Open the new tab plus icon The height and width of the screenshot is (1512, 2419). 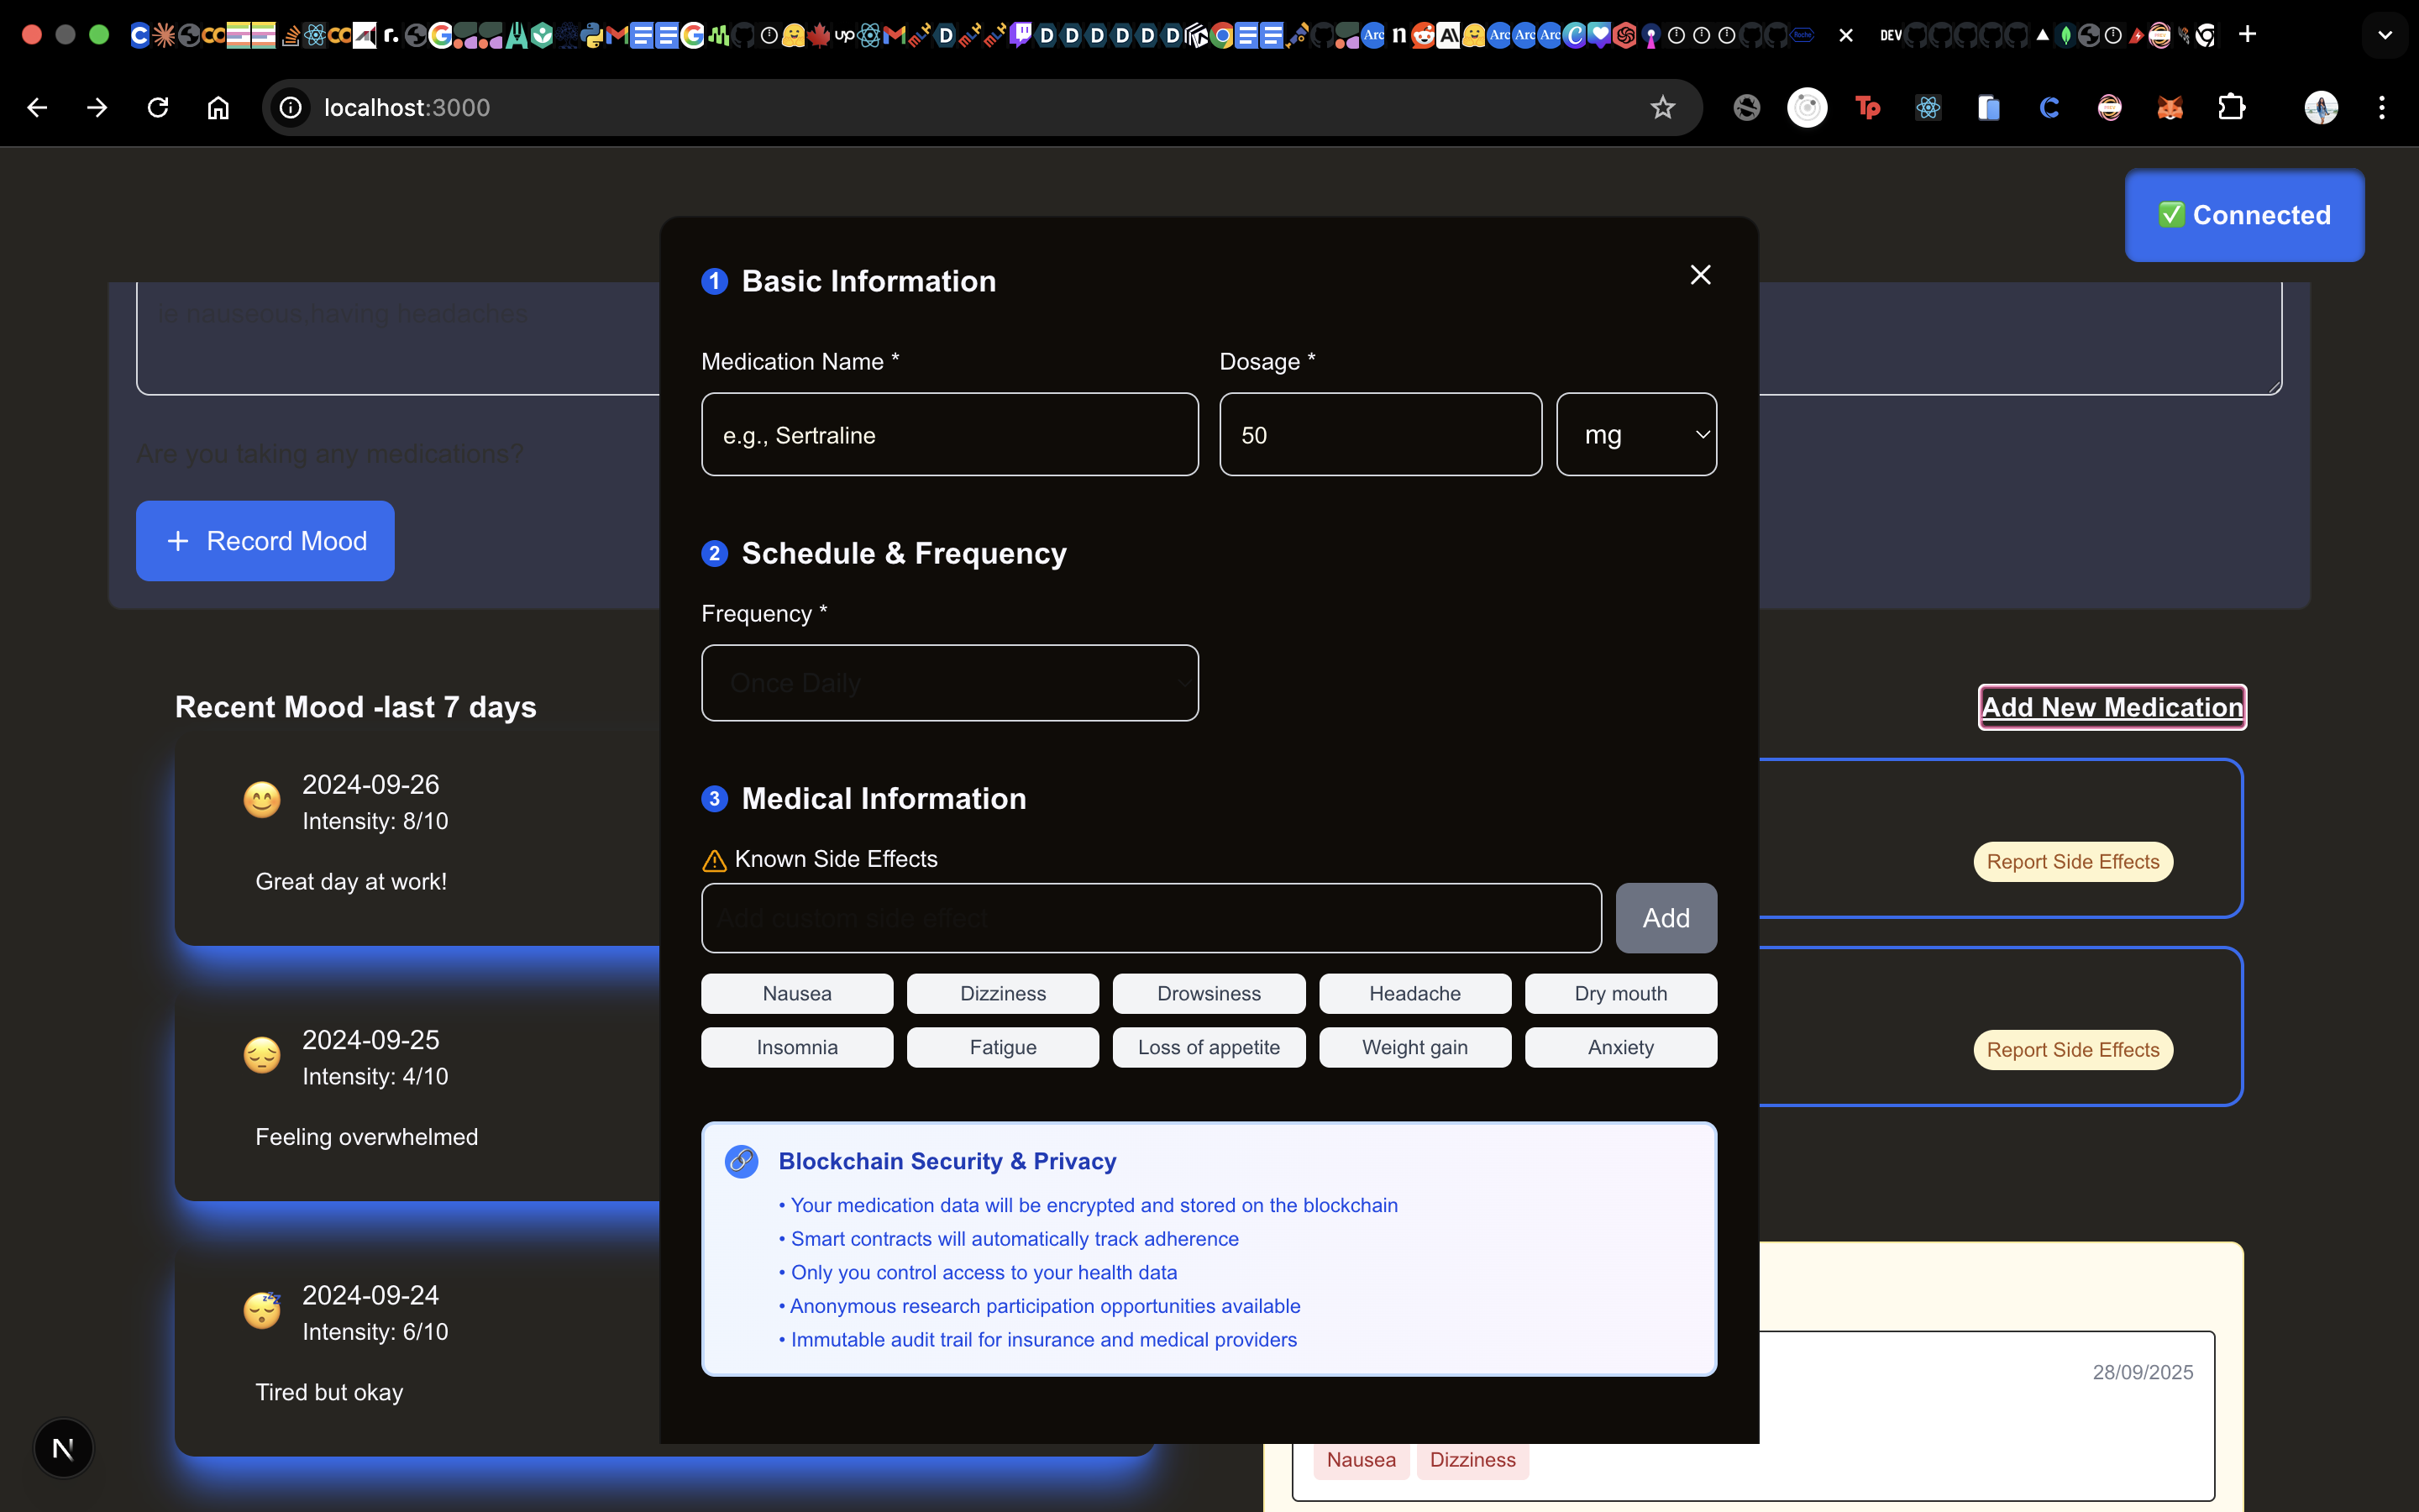(2247, 35)
